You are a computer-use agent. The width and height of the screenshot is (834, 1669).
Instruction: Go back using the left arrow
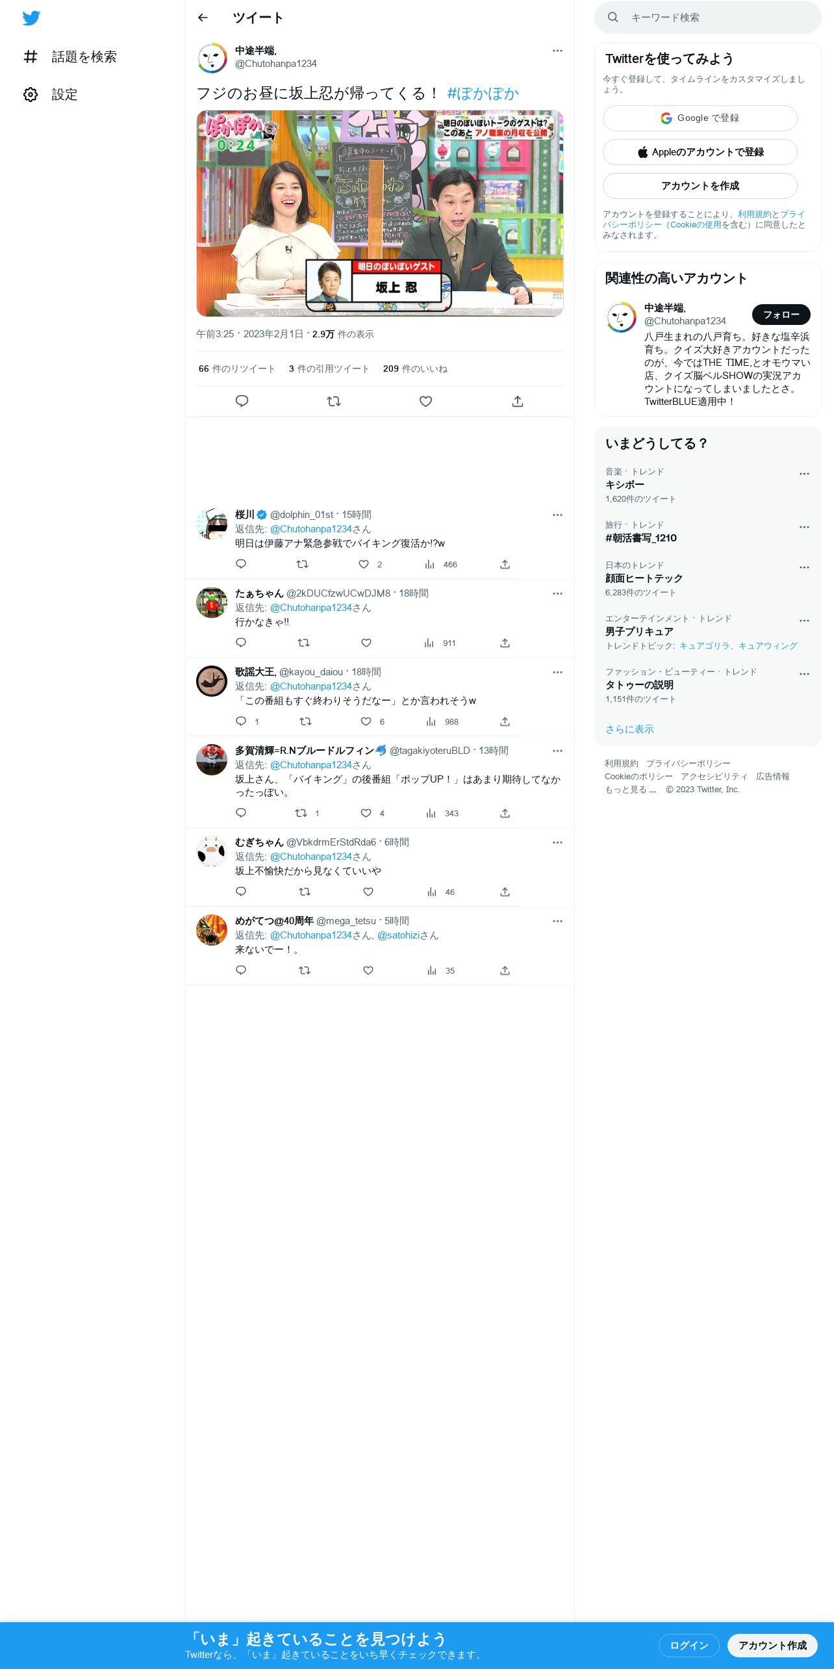pos(203,18)
